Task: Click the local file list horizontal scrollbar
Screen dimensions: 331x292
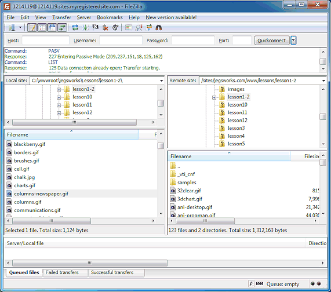Action: (x=51, y=221)
